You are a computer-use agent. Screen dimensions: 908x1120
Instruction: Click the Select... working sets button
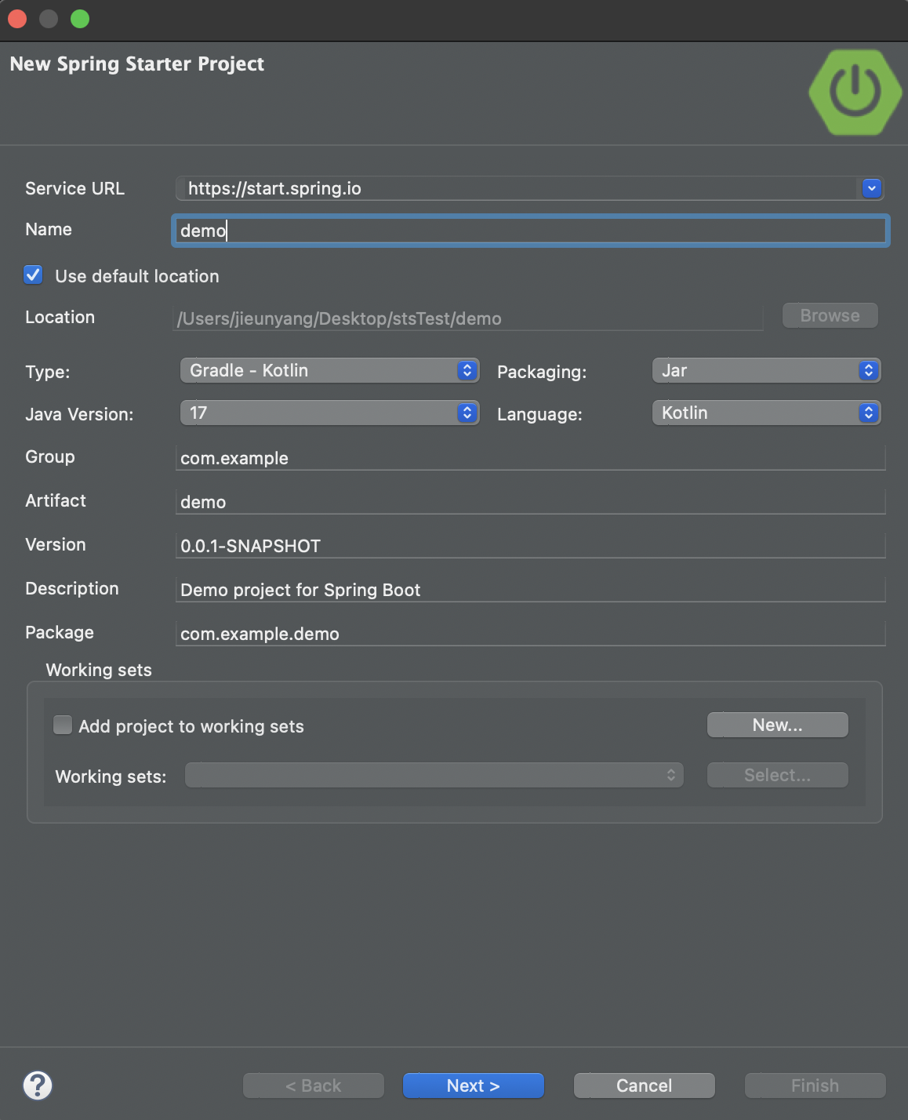point(778,775)
